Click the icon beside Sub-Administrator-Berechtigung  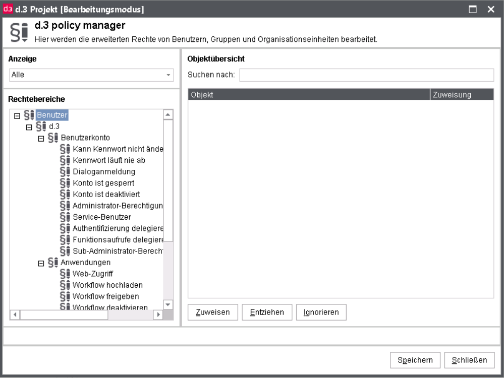click(x=65, y=251)
